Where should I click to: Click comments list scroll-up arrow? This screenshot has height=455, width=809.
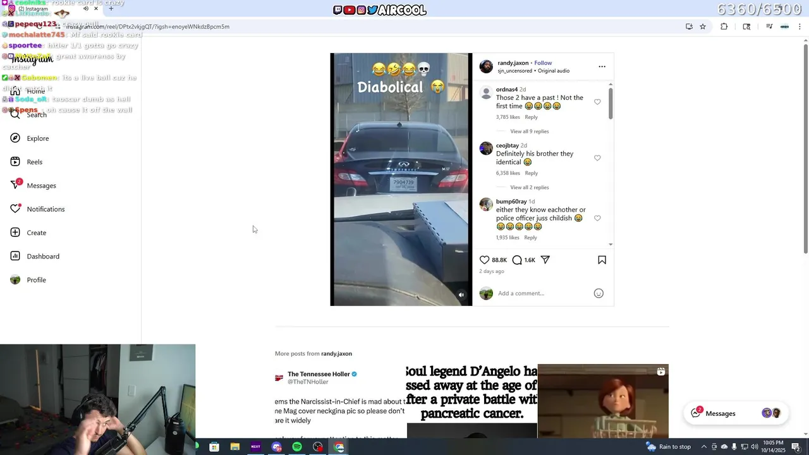(x=611, y=85)
